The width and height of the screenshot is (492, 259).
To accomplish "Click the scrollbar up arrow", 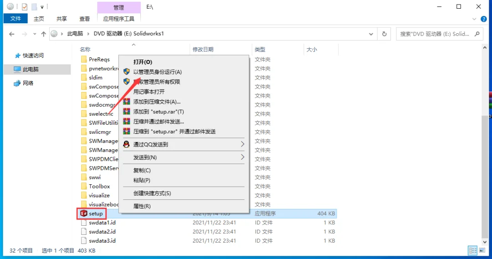I will click(485, 48).
